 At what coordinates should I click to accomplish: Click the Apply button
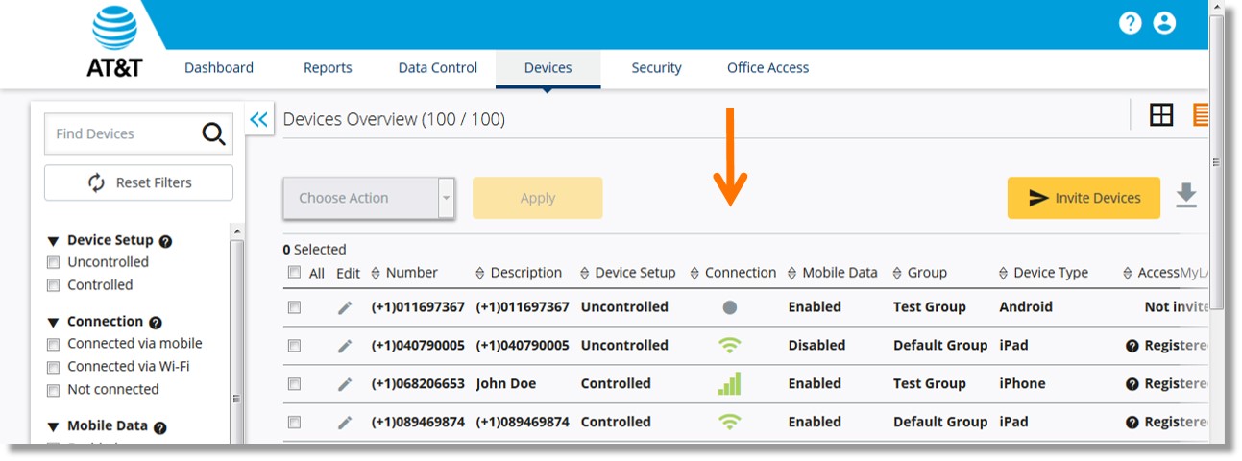point(538,198)
